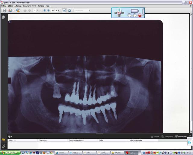The height and width of the screenshot is (155, 193).
Task: Toggle single full page view
Action: click(70, 10)
